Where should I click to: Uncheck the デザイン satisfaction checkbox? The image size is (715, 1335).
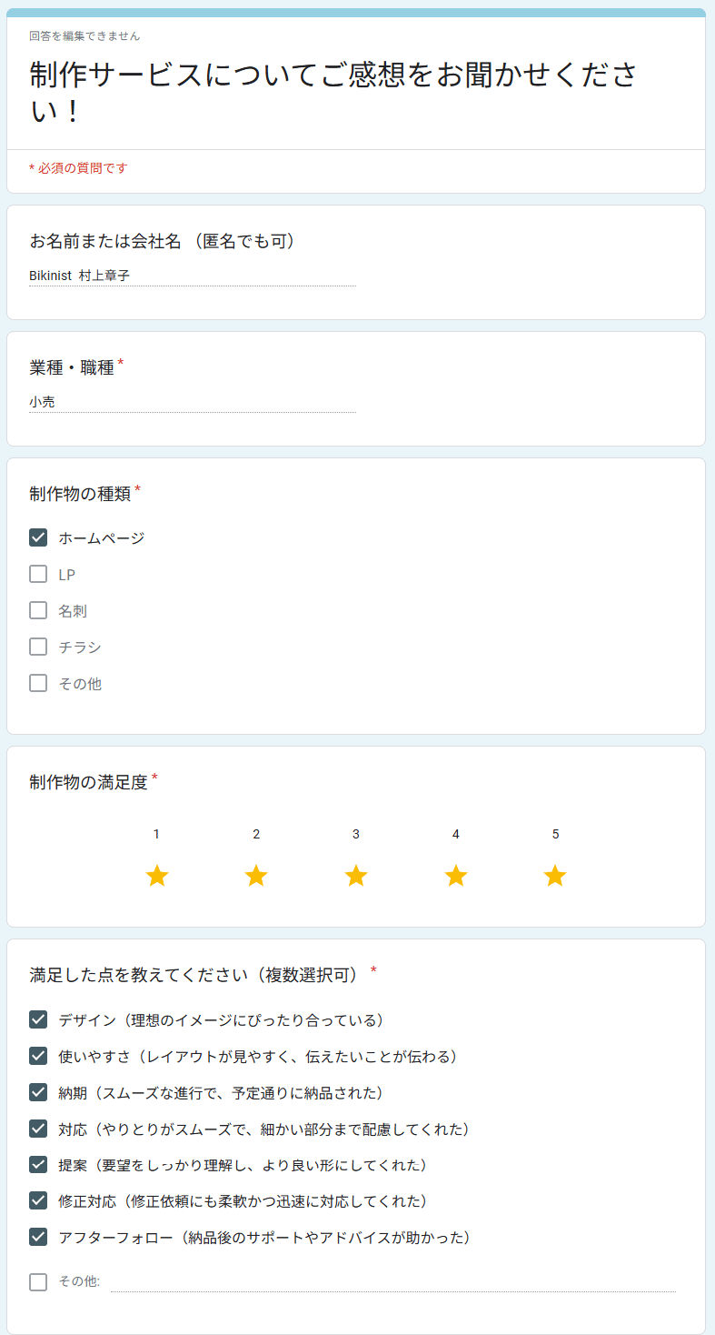coord(38,1019)
